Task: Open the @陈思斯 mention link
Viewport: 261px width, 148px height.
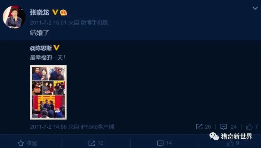Action: pyautogui.click(x=41, y=48)
